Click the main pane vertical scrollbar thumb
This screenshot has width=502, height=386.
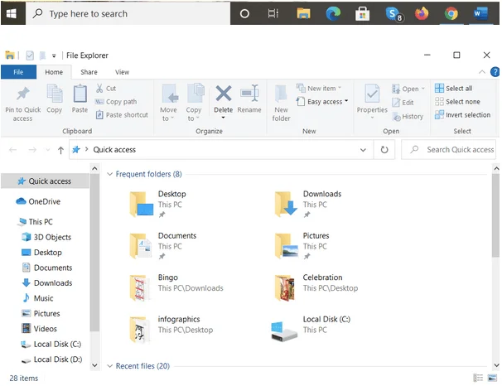(x=496, y=215)
